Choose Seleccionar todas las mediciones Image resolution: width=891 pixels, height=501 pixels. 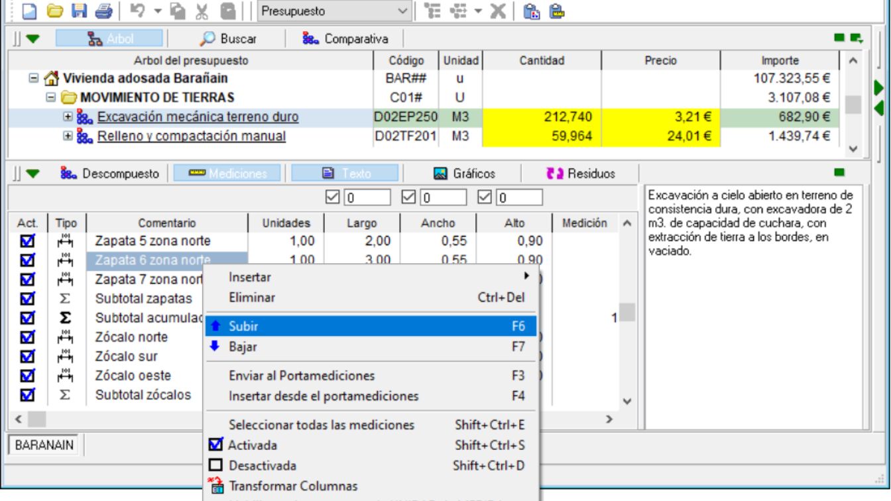point(371,424)
